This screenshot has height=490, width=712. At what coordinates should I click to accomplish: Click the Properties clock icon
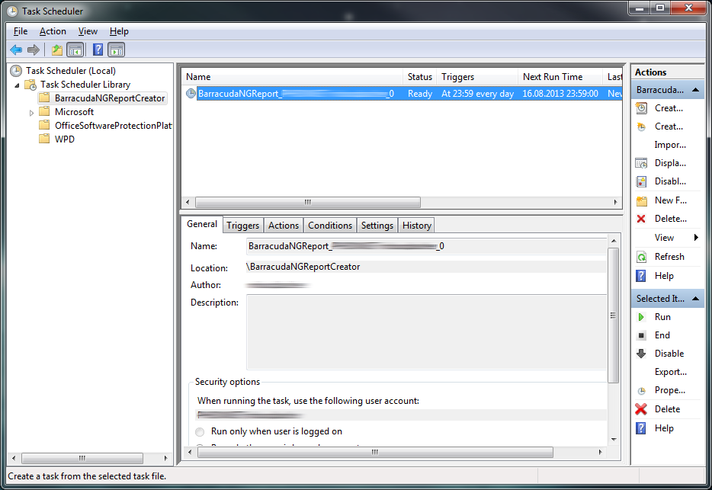click(641, 390)
